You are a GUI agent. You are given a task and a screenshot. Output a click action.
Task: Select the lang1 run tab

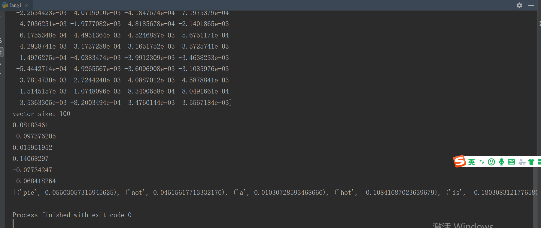(x=16, y=5)
